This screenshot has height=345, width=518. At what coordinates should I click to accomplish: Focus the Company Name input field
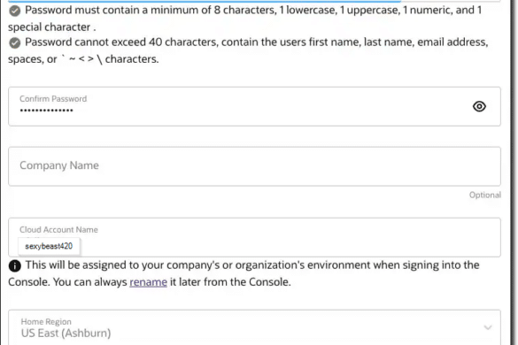254,166
